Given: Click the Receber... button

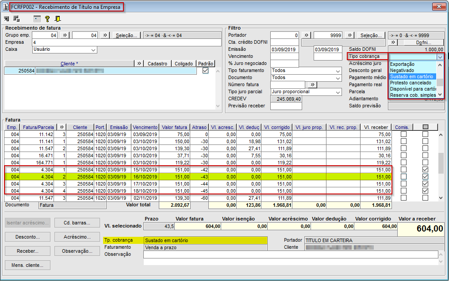Looking at the screenshot, I should 27,251.
